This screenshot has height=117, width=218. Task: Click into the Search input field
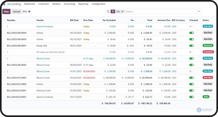click(x=160, y=12)
